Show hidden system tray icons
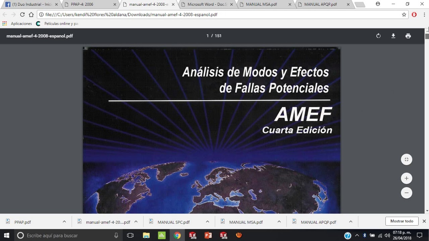 point(357,235)
